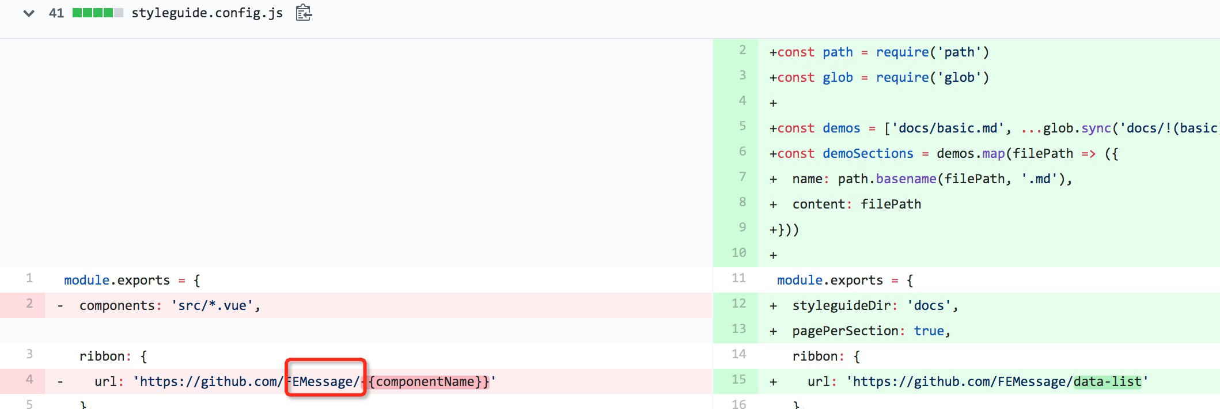Screen dimensions: 1220x409
Task: Click the left-side 'module.exports = {' line
Action: pyautogui.click(x=132, y=281)
